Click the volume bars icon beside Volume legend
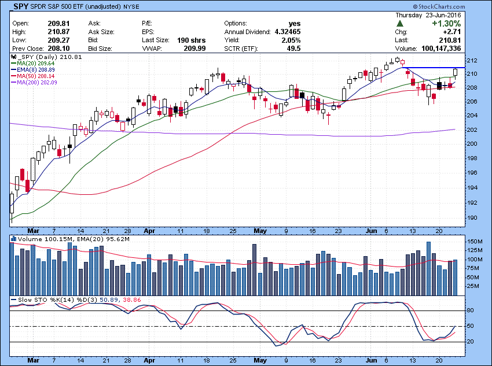 [13, 239]
